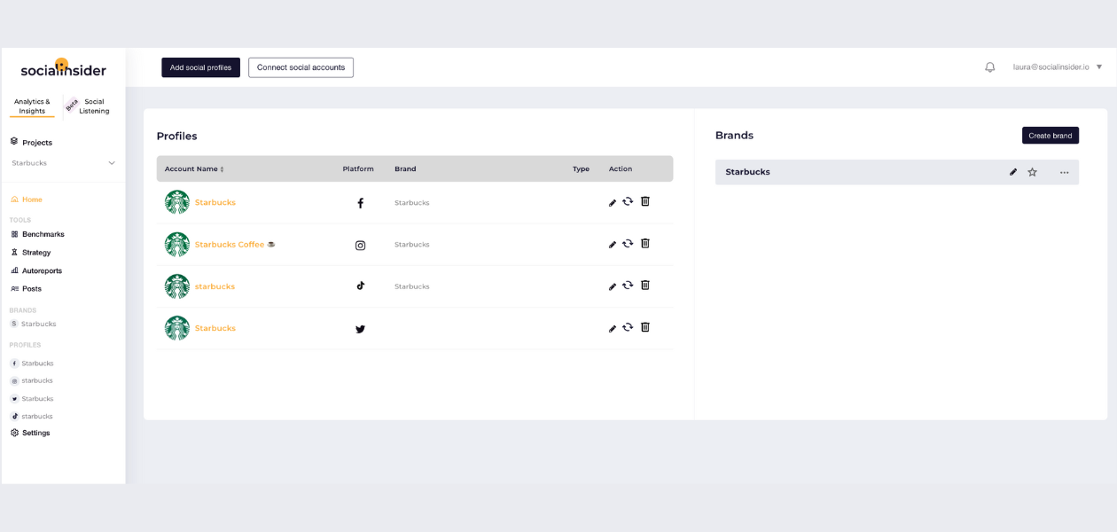Open Starbucks brand more options menu
This screenshot has height=532, width=1117.
pos(1064,172)
